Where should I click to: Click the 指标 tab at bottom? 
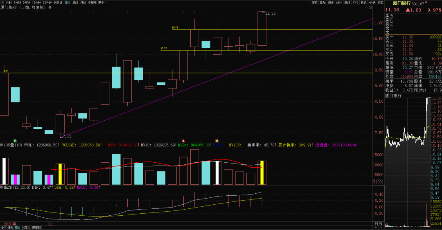(x=3, y=228)
